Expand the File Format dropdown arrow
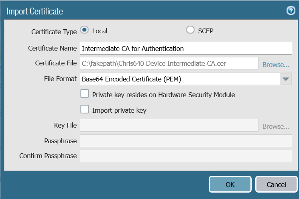Image resolution: width=299 pixels, height=199 pixels. pos(285,79)
